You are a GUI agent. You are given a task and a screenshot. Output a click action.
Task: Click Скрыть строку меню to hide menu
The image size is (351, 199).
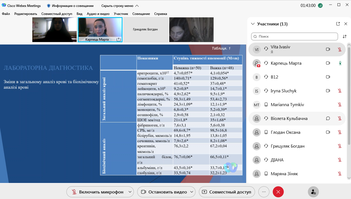pyautogui.click(x=120, y=6)
